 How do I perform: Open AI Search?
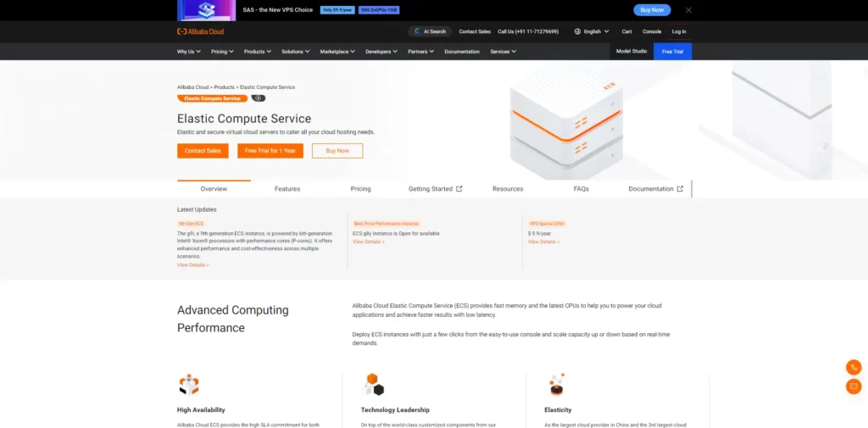tap(430, 31)
